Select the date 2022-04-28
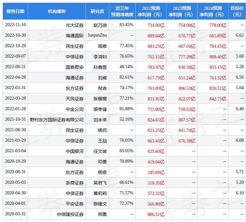246x222 pixels. [15, 77]
